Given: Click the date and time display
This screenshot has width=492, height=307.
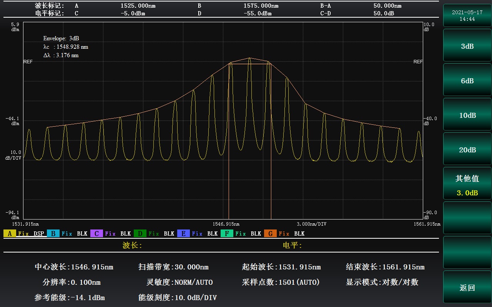Looking at the screenshot, I should pos(467,15).
